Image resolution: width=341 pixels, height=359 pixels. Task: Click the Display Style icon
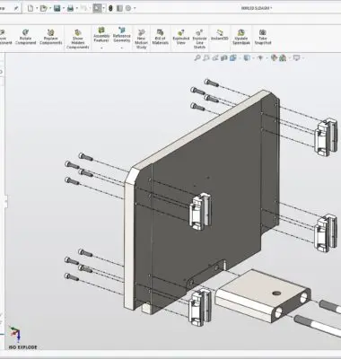click(x=247, y=58)
